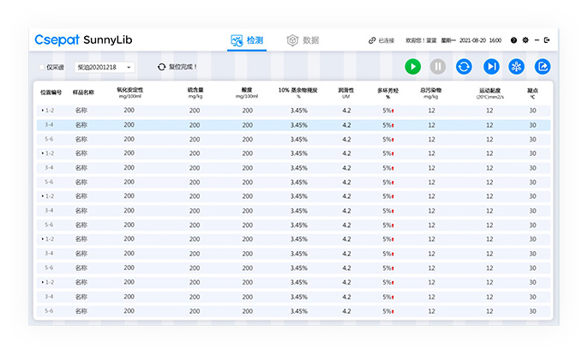Click the gray pause button
Screen dimensions: 588x354
point(438,66)
